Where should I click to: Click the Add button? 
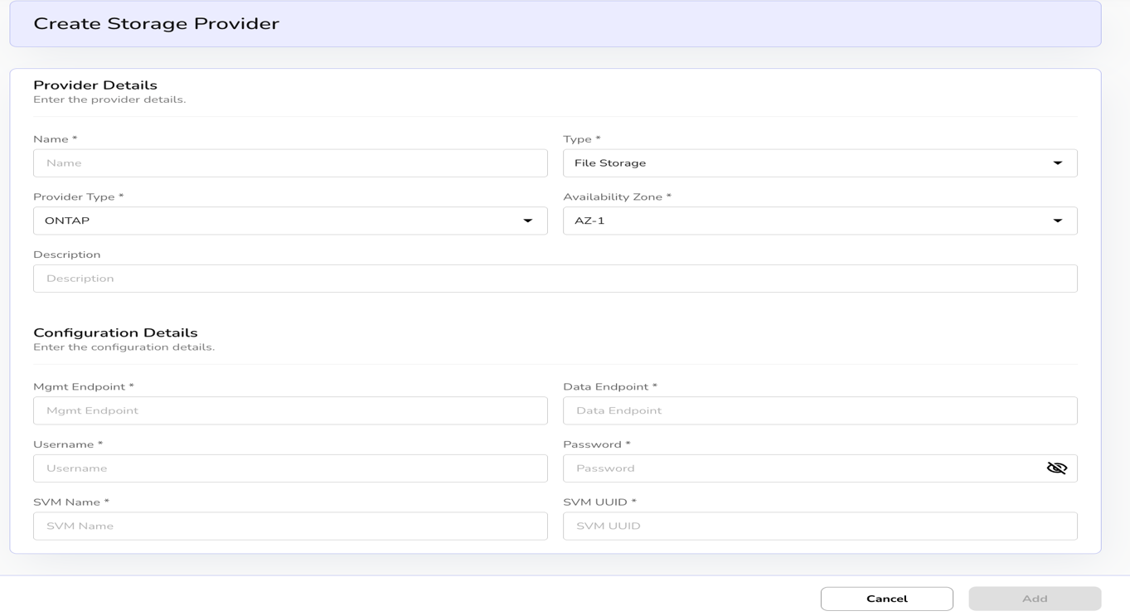click(1034, 599)
